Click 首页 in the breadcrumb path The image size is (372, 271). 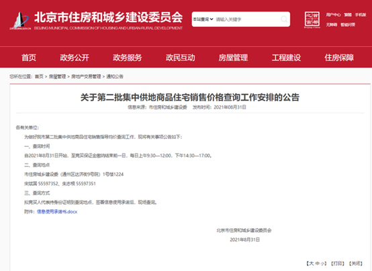click(x=39, y=76)
